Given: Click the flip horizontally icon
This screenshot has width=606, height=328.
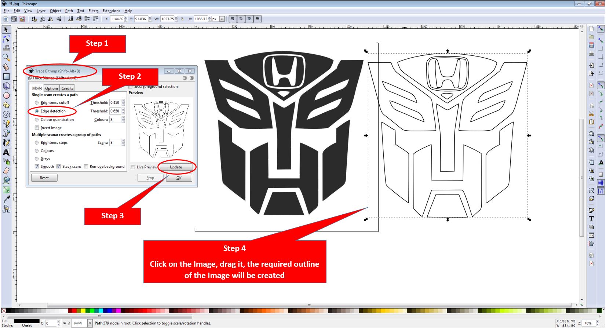Looking at the screenshot, I should pos(51,19).
